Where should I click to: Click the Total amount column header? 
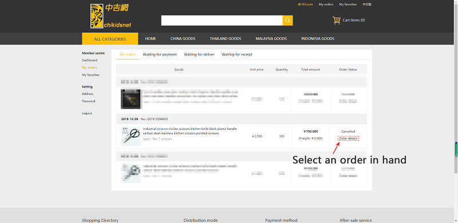(x=310, y=69)
